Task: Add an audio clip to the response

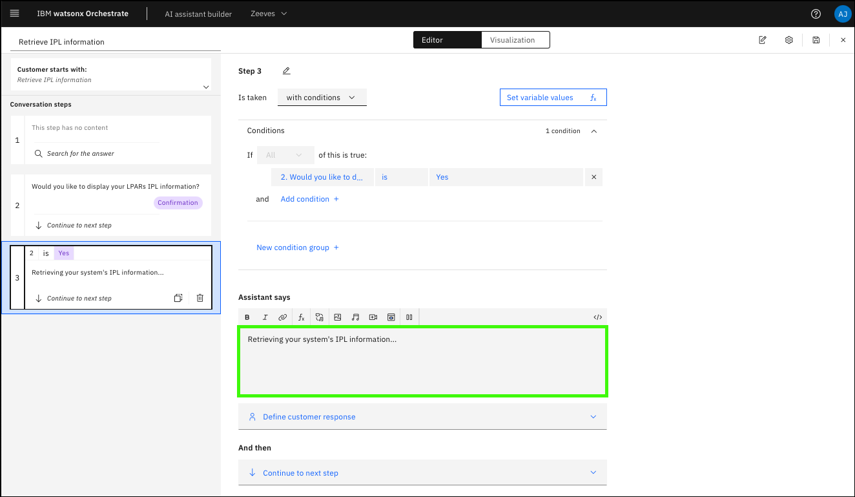Action: [x=355, y=317]
